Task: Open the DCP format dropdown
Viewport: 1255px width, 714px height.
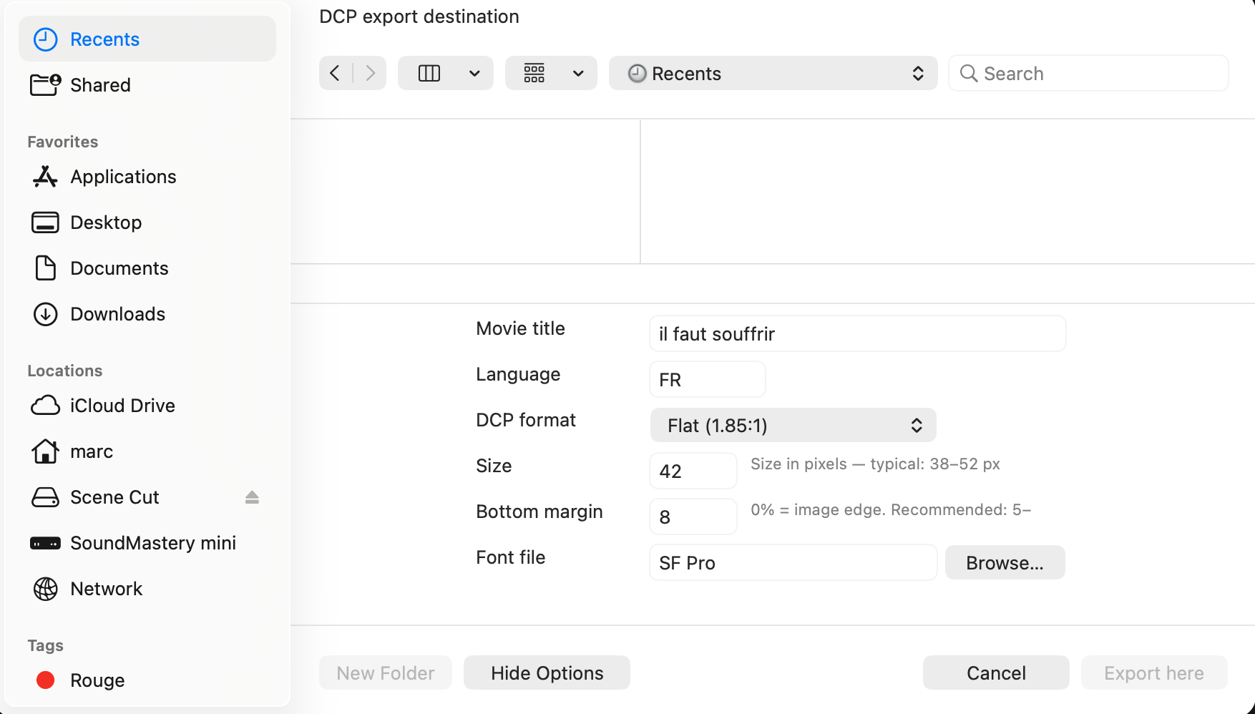Action: pyautogui.click(x=792, y=425)
